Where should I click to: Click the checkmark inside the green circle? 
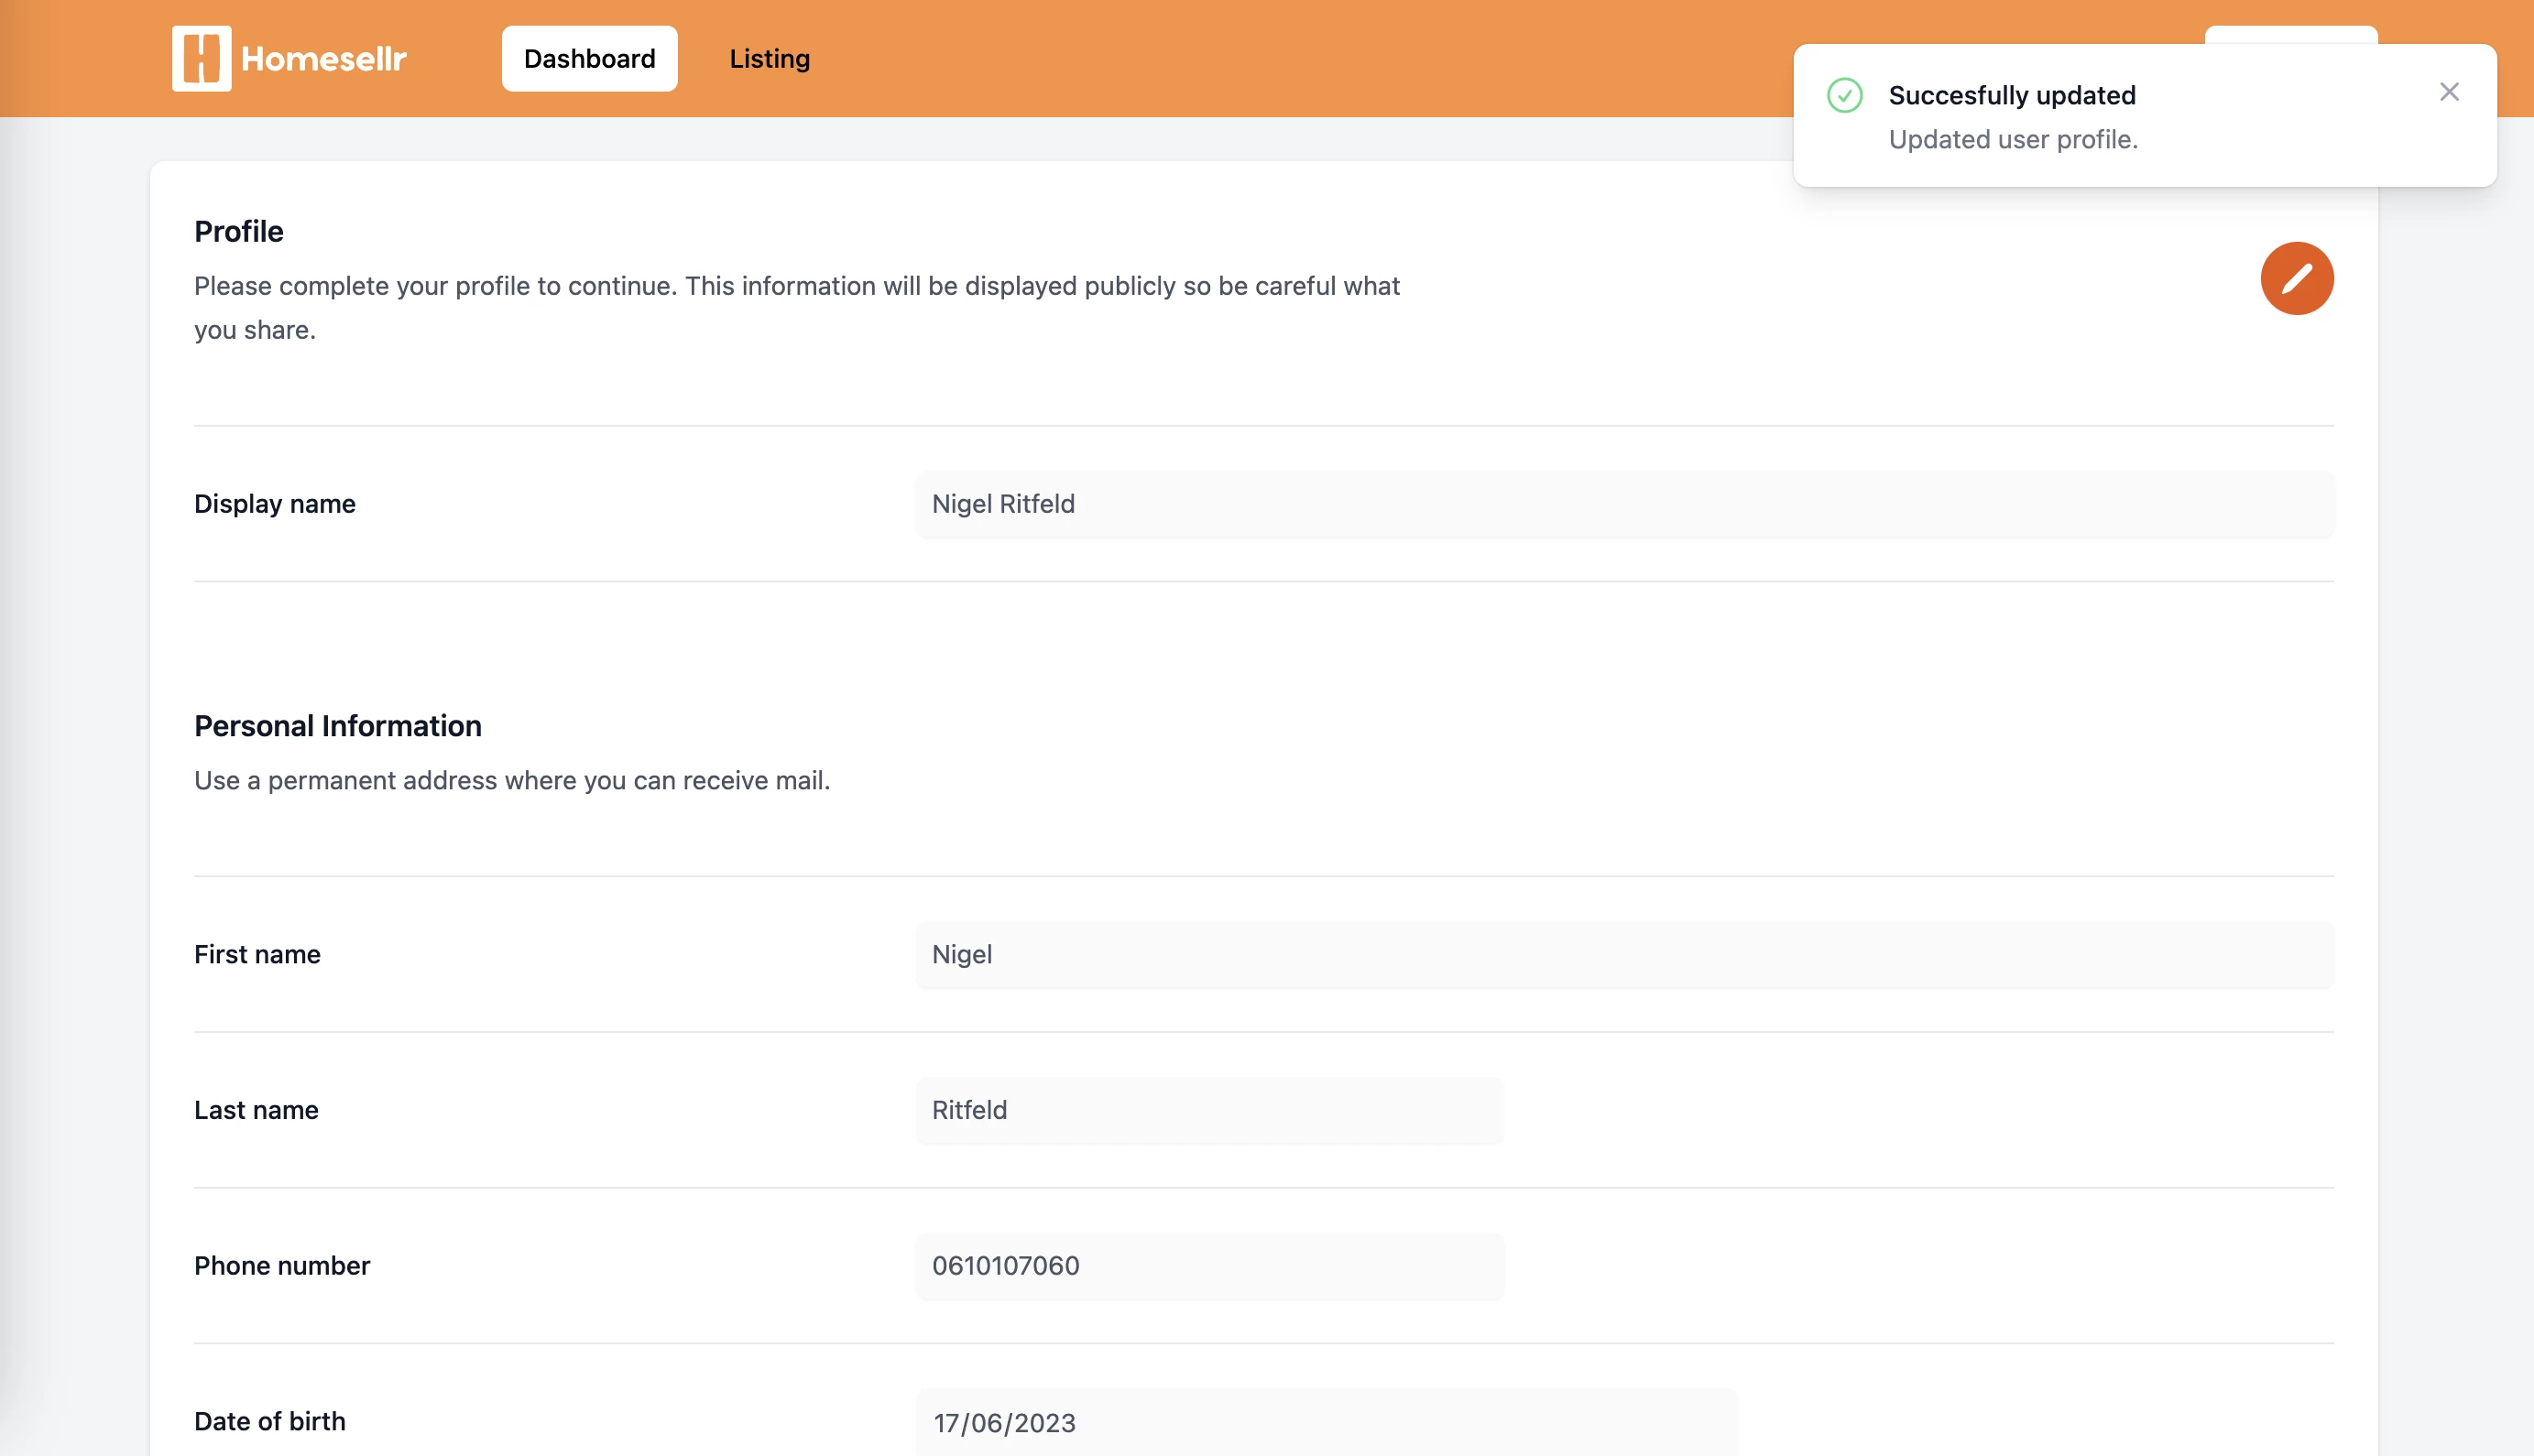click(x=1847, y=96)
